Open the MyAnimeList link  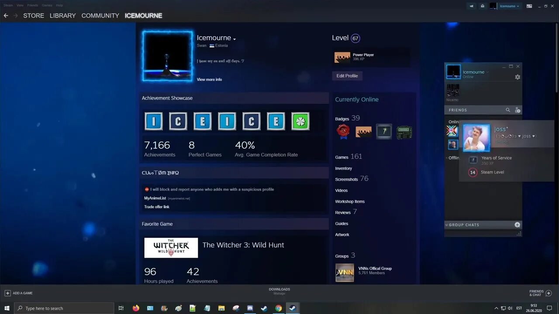click(155, 198)
